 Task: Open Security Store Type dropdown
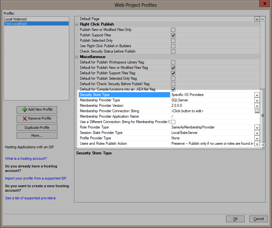tap(257, 95)
